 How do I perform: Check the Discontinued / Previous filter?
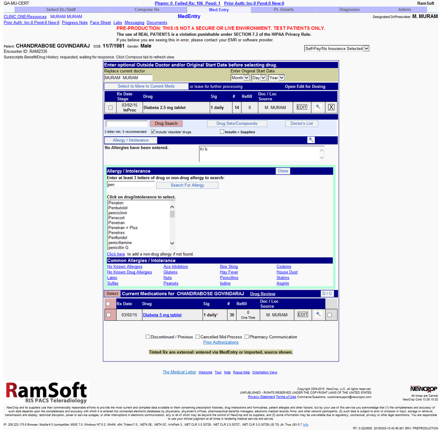coord(148,337)
